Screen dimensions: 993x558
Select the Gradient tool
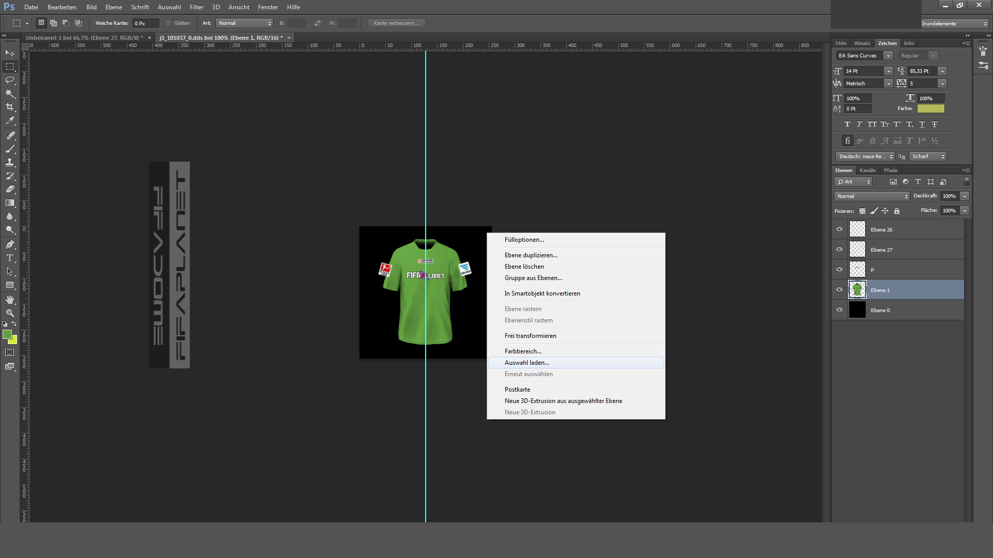[10, 203]
